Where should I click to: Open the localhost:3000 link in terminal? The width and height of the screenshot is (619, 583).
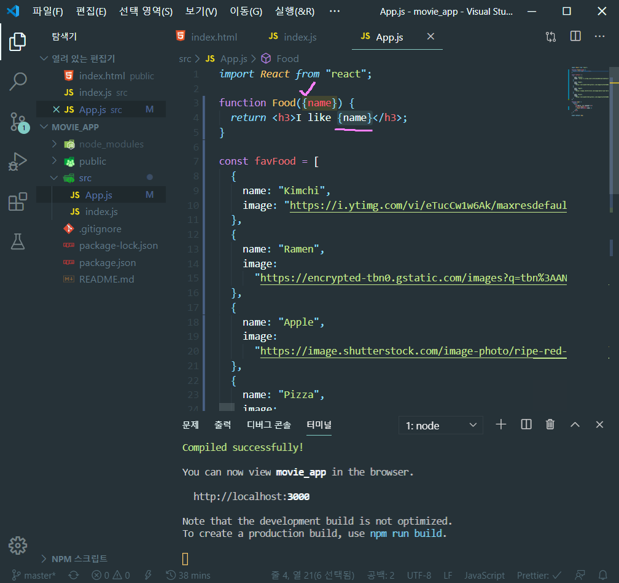coord(251,496)
